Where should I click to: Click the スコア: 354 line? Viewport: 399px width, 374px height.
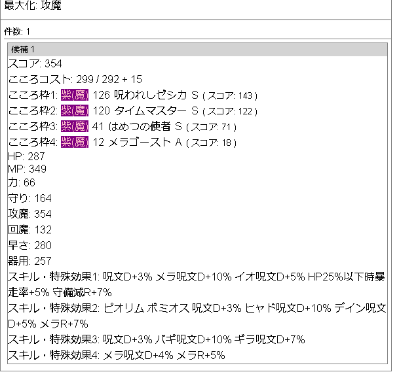[x=35, y=63]
